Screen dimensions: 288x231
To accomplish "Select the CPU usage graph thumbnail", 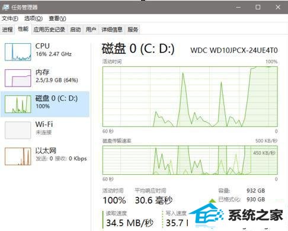I will pyautogui.click(x=18, y=52).
